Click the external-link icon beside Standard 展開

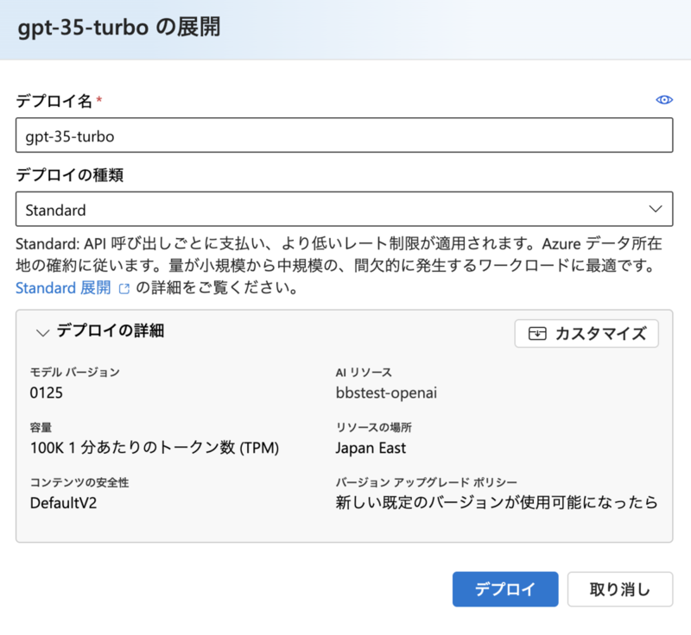124,289
